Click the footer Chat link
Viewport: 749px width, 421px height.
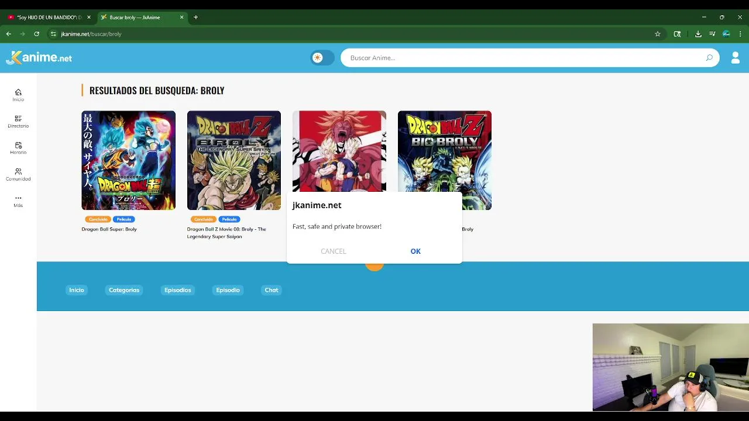tap(272, 290)
